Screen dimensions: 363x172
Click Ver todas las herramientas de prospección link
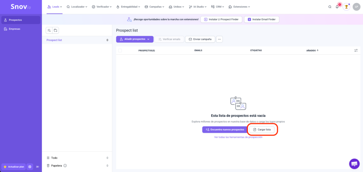238,137
